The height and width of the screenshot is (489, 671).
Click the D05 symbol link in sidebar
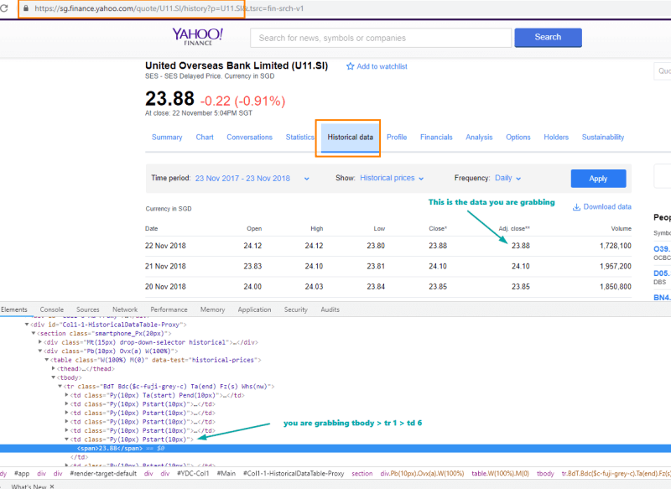click(662, 273)
